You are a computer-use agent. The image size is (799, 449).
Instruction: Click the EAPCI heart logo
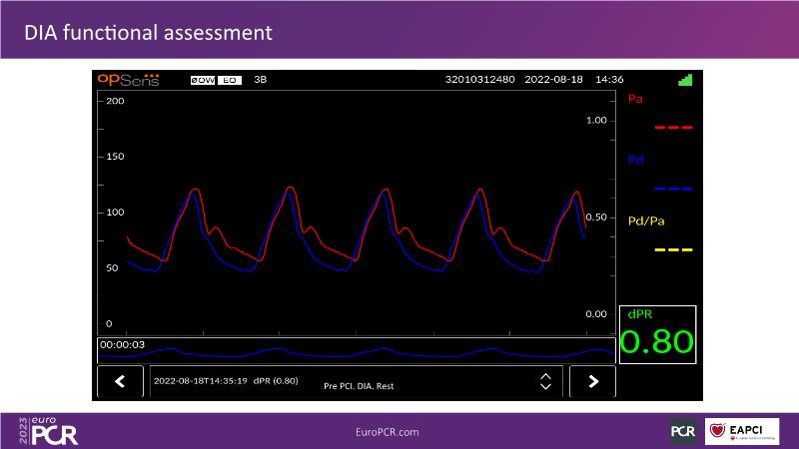click(742, 431)
